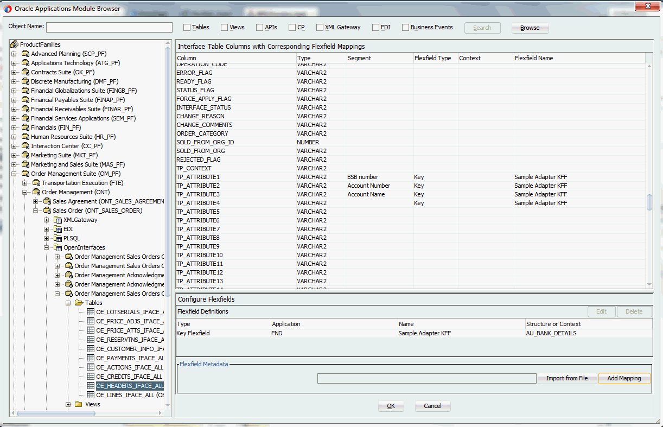This screenshot has width=663, height=427.
Task: Enable the Views checkbox
Action: coord(224,28)
